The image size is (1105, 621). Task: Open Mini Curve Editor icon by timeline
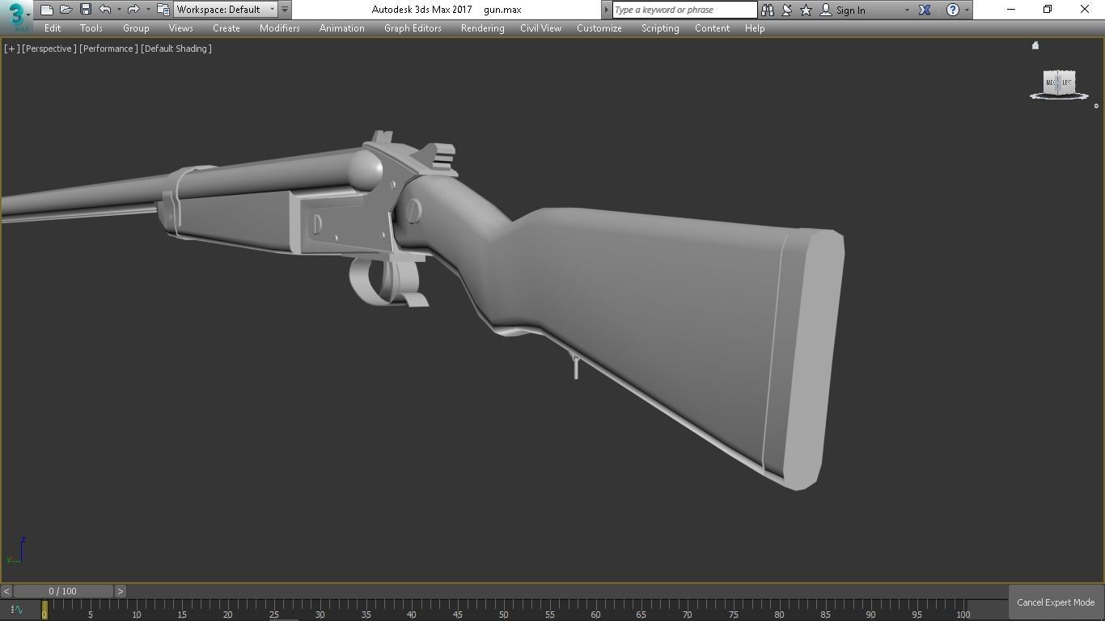pos(17,610)
